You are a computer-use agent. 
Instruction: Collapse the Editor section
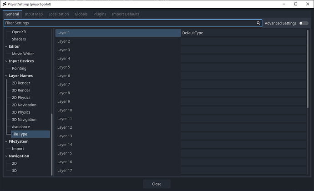point(6,46)
